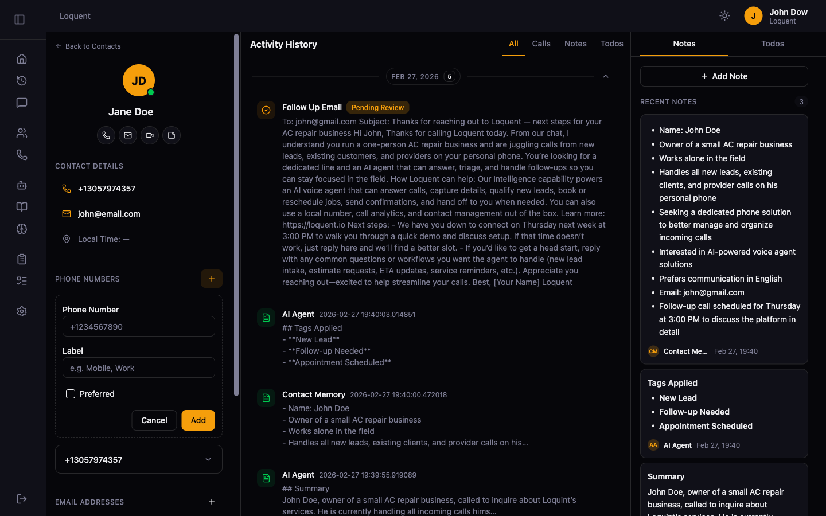Open the settings gear in sidebar

22,311
